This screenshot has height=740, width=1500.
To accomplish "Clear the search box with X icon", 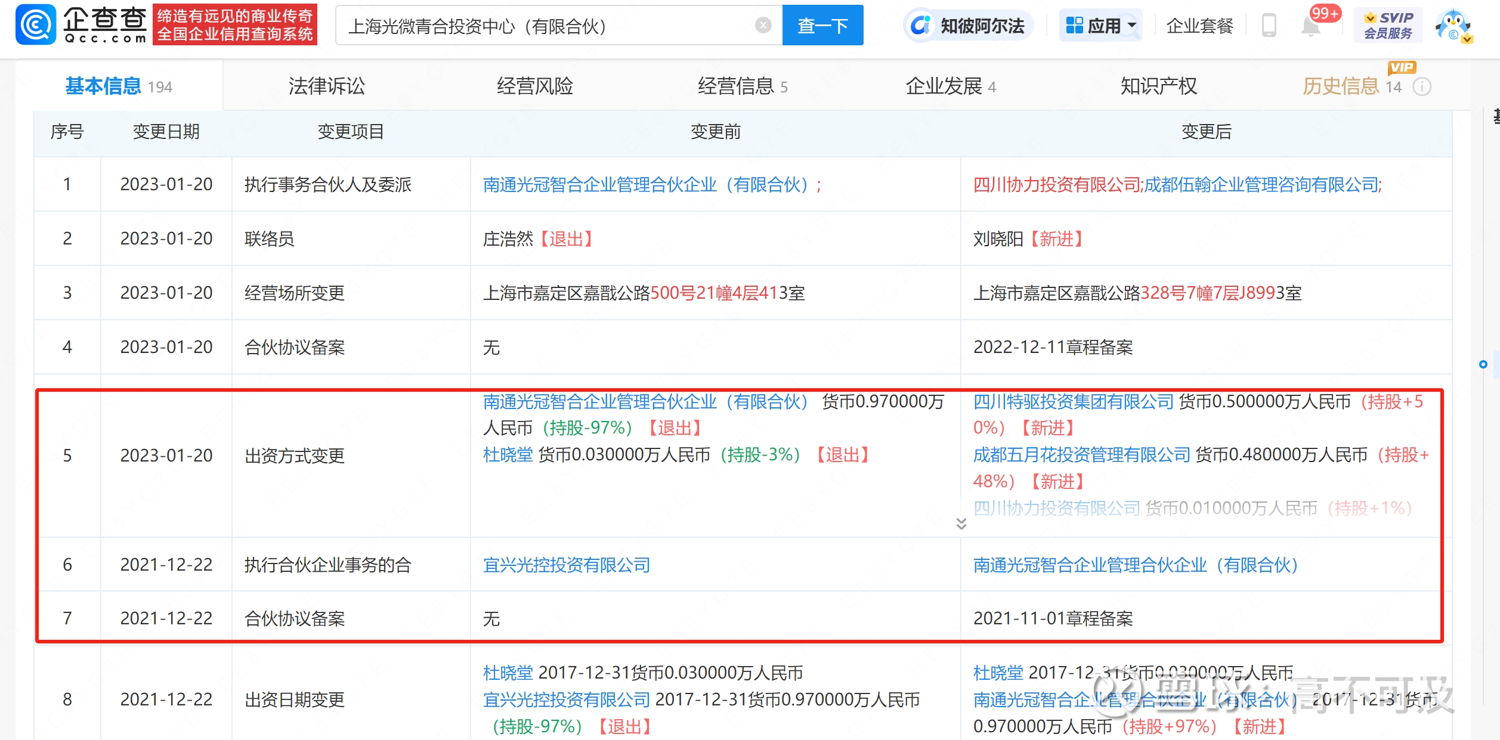I will pos(763,25).
